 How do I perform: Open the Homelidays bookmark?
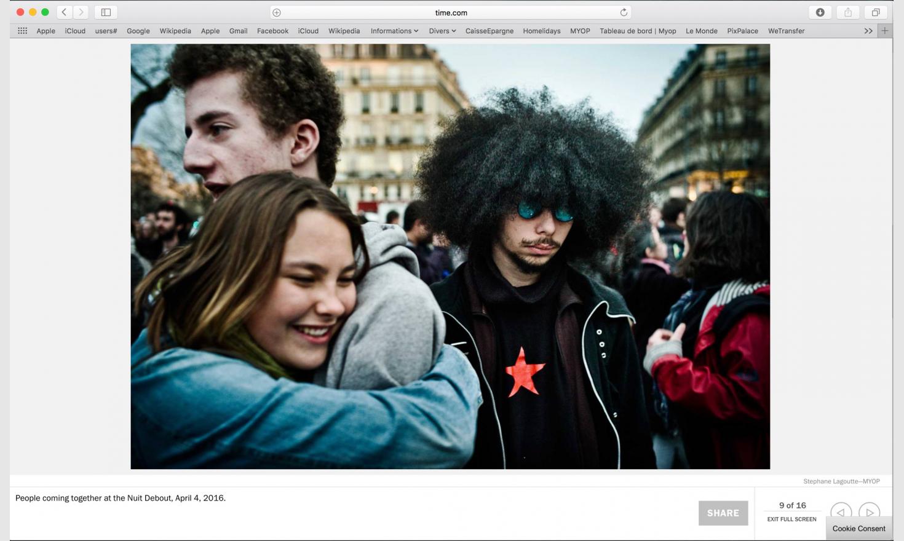[x=542, y=31]
